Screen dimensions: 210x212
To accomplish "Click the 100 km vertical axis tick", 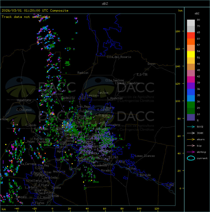I will [178, 101].
